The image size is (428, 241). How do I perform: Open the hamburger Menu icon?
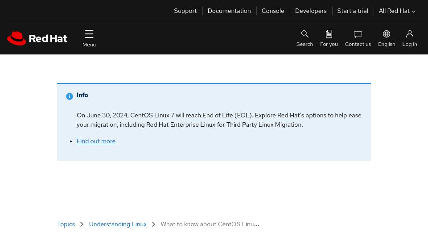pyautogui.click(x=89, y=34)
